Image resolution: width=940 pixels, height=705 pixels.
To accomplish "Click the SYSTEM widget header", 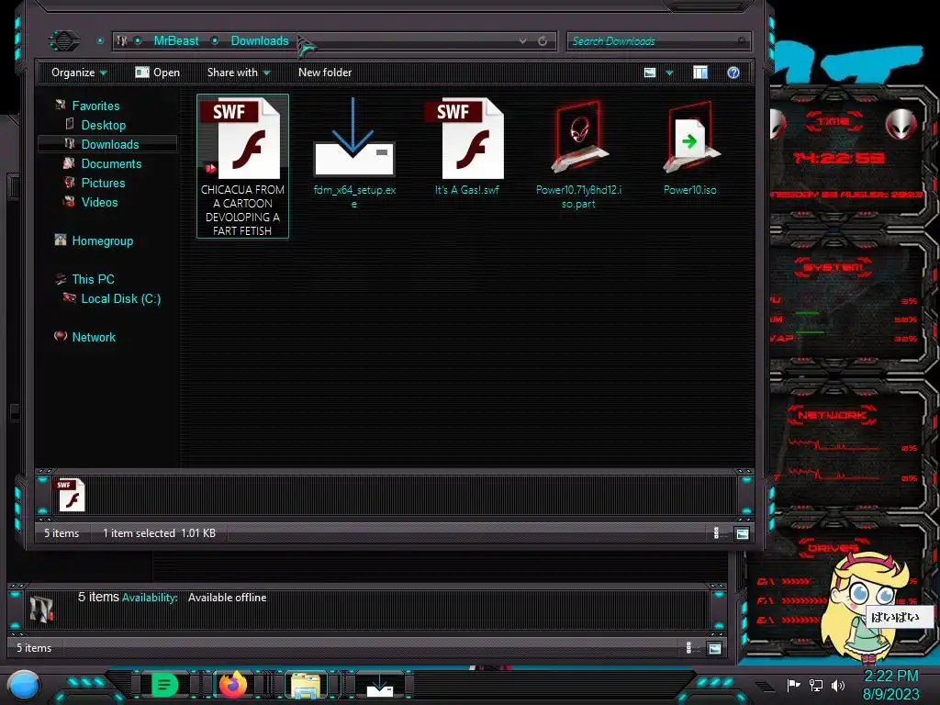I will pyautogui.click(x=834, y=267).
